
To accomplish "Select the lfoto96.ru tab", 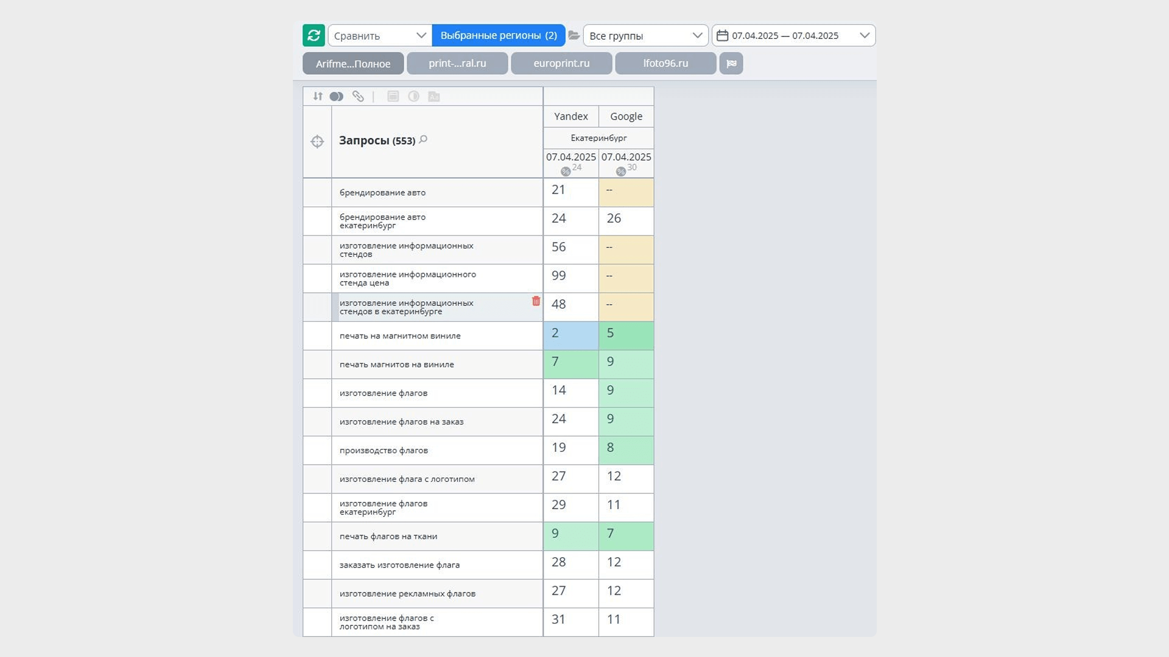I will (665, 63).
